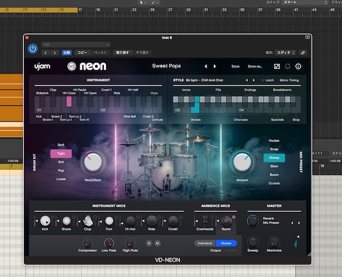
Task: Click the Ride mic icon
Action: 152,221
